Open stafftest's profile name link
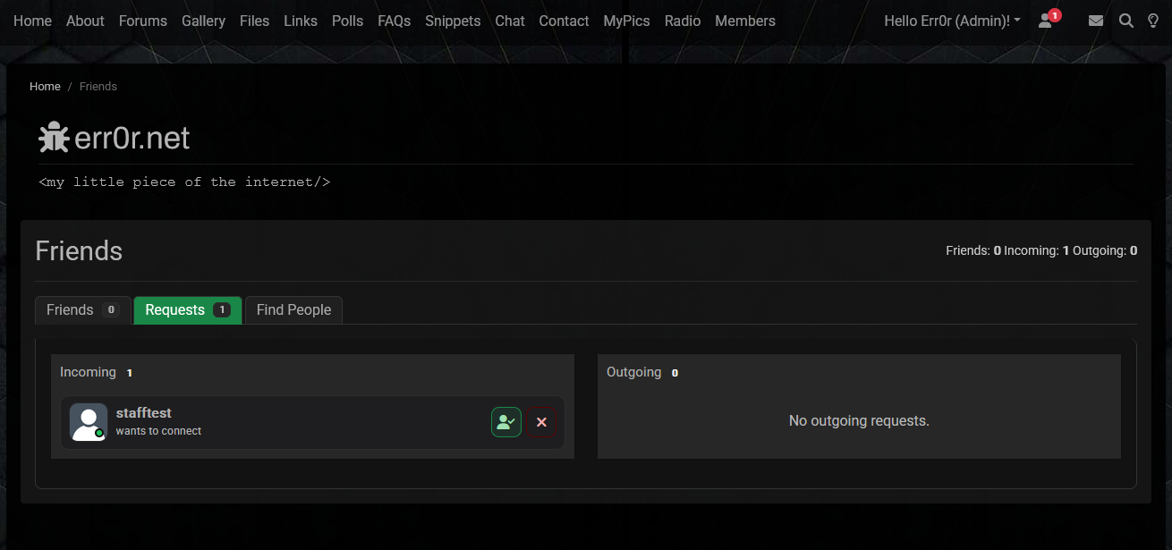The width and height of the screenshot is (1172, 550). coord(143,413)
